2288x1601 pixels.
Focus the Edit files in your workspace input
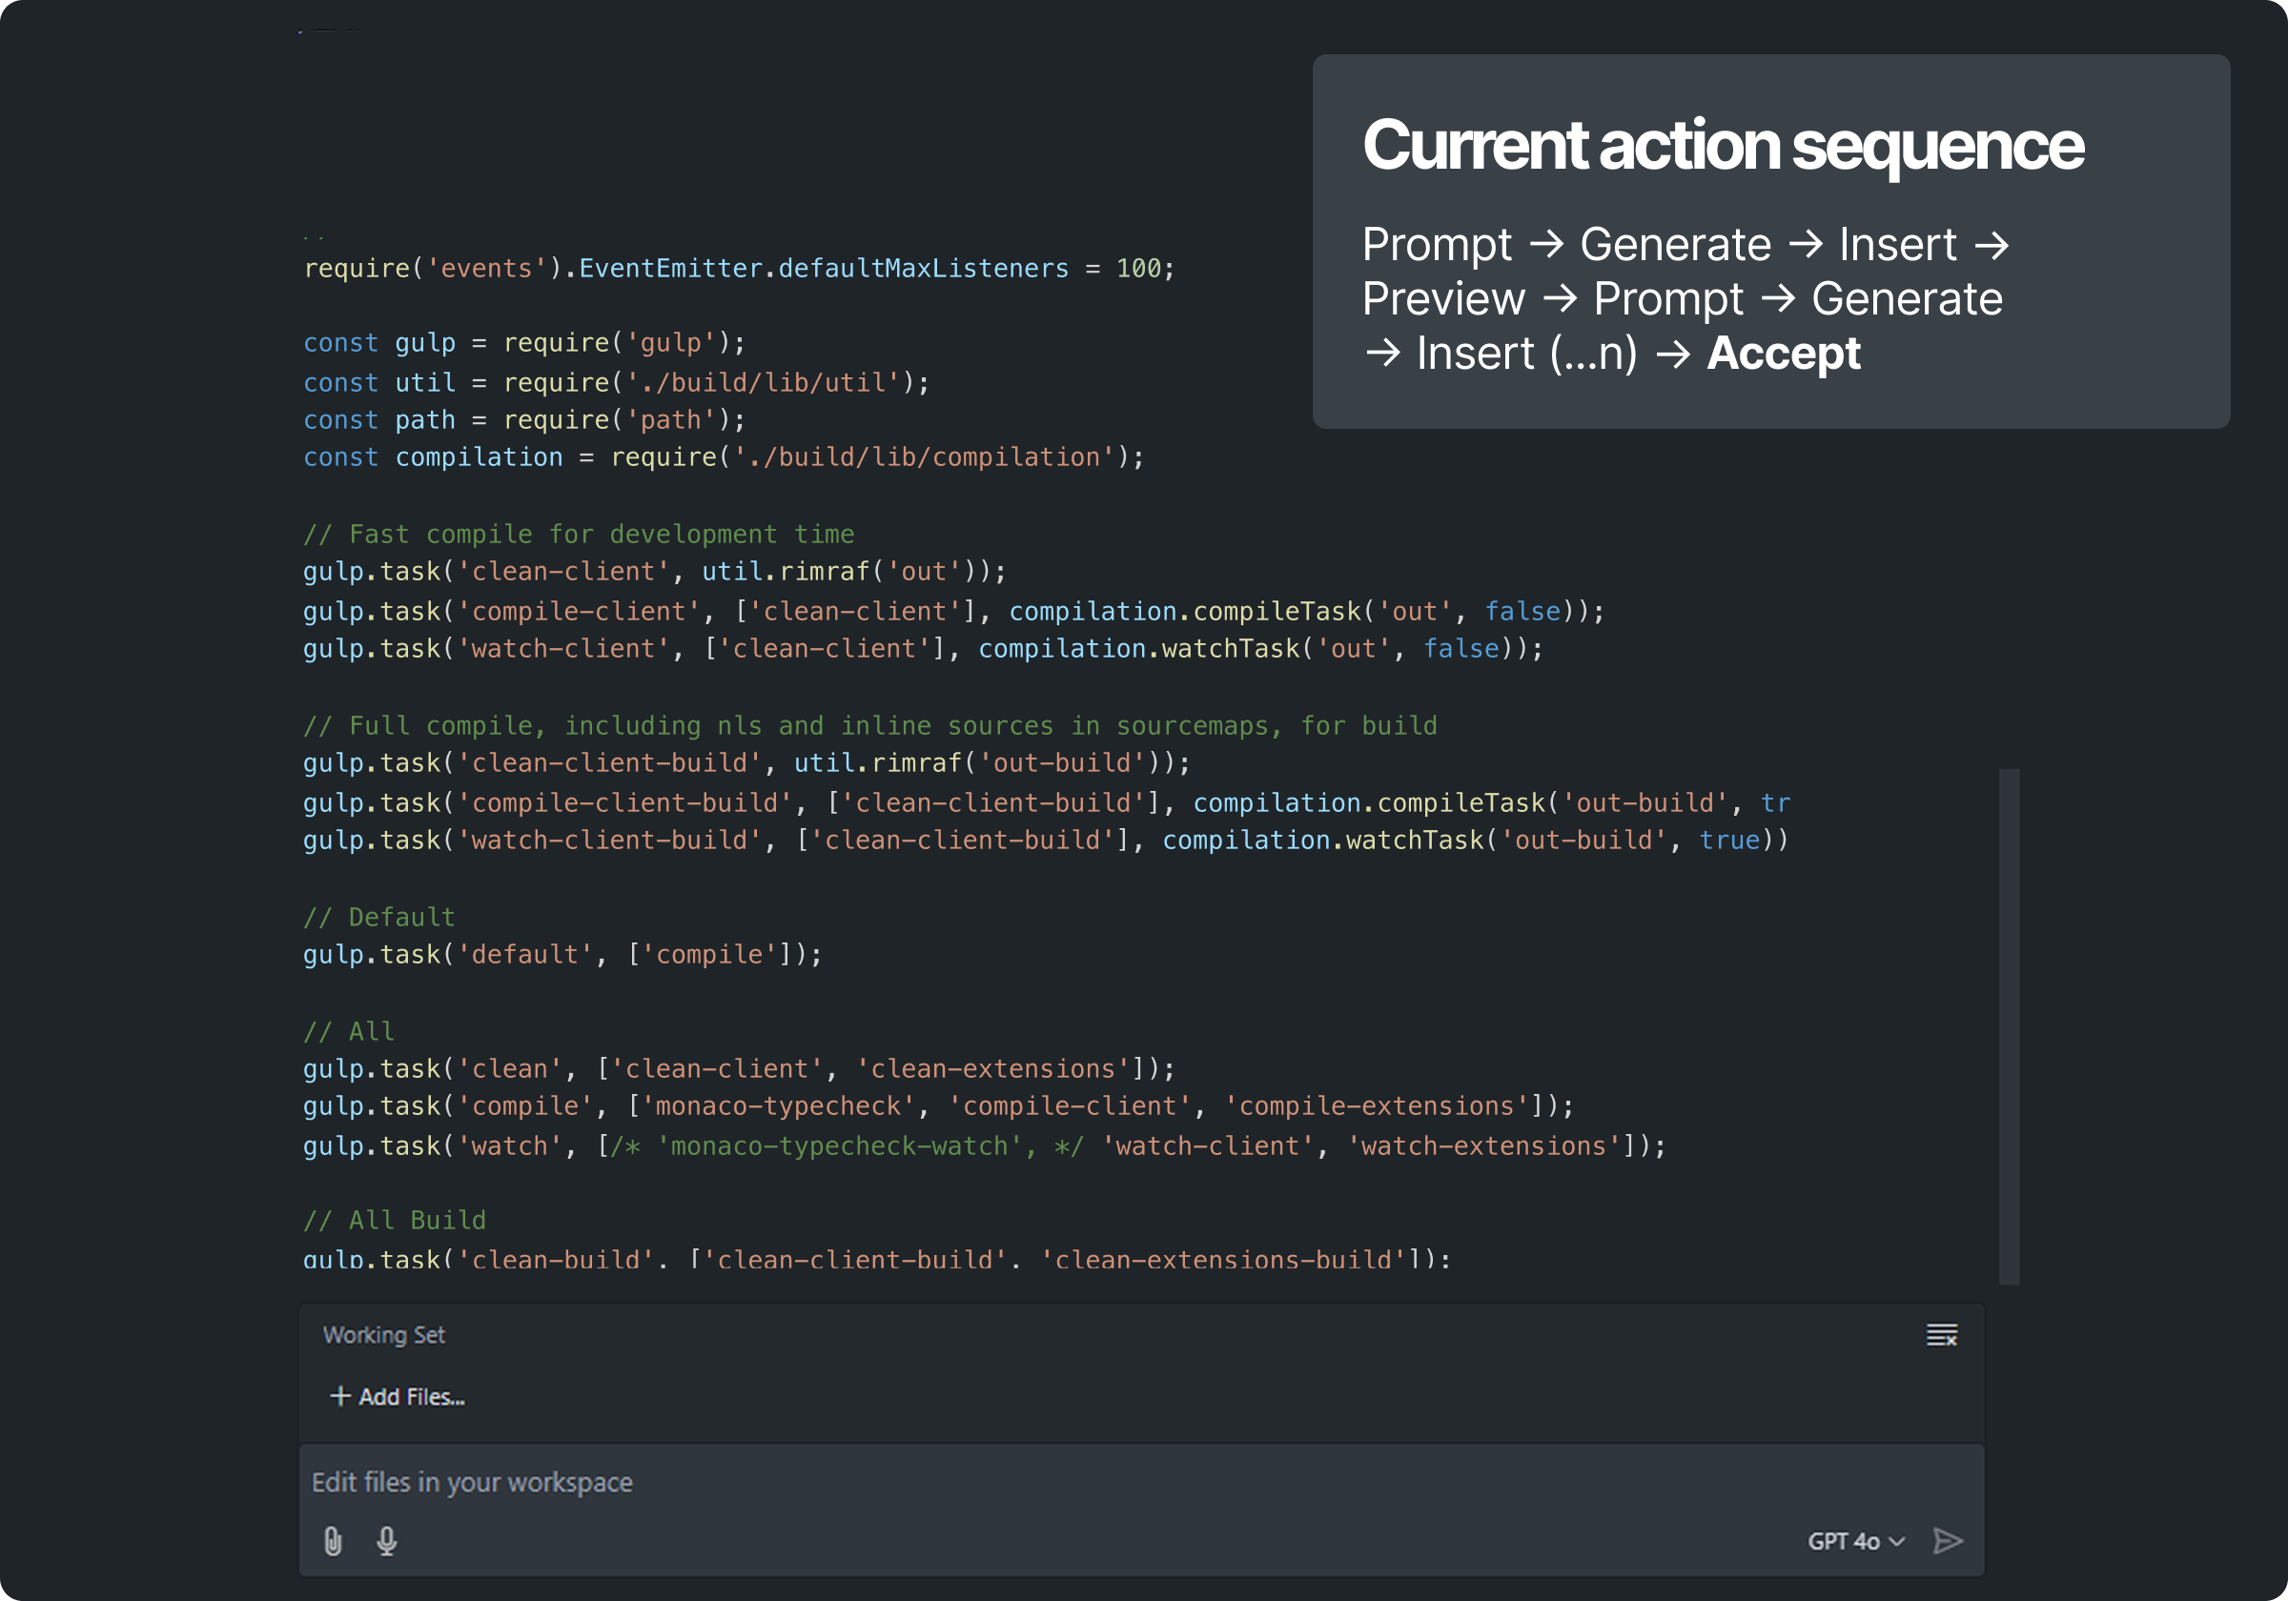(698, 1483)
